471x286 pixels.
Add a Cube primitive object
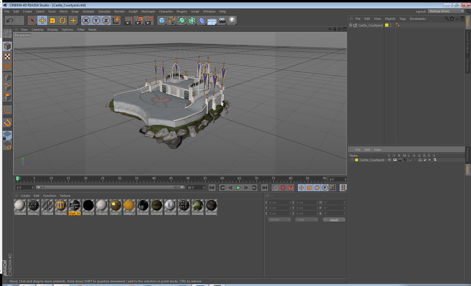(162, 20)
